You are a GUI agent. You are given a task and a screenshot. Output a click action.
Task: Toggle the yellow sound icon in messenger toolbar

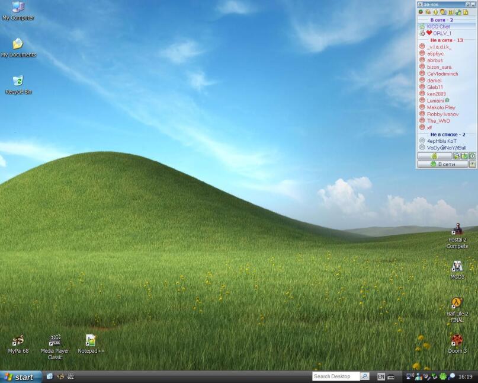(435, 12)
